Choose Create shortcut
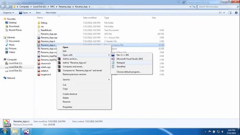 [70, 94]
